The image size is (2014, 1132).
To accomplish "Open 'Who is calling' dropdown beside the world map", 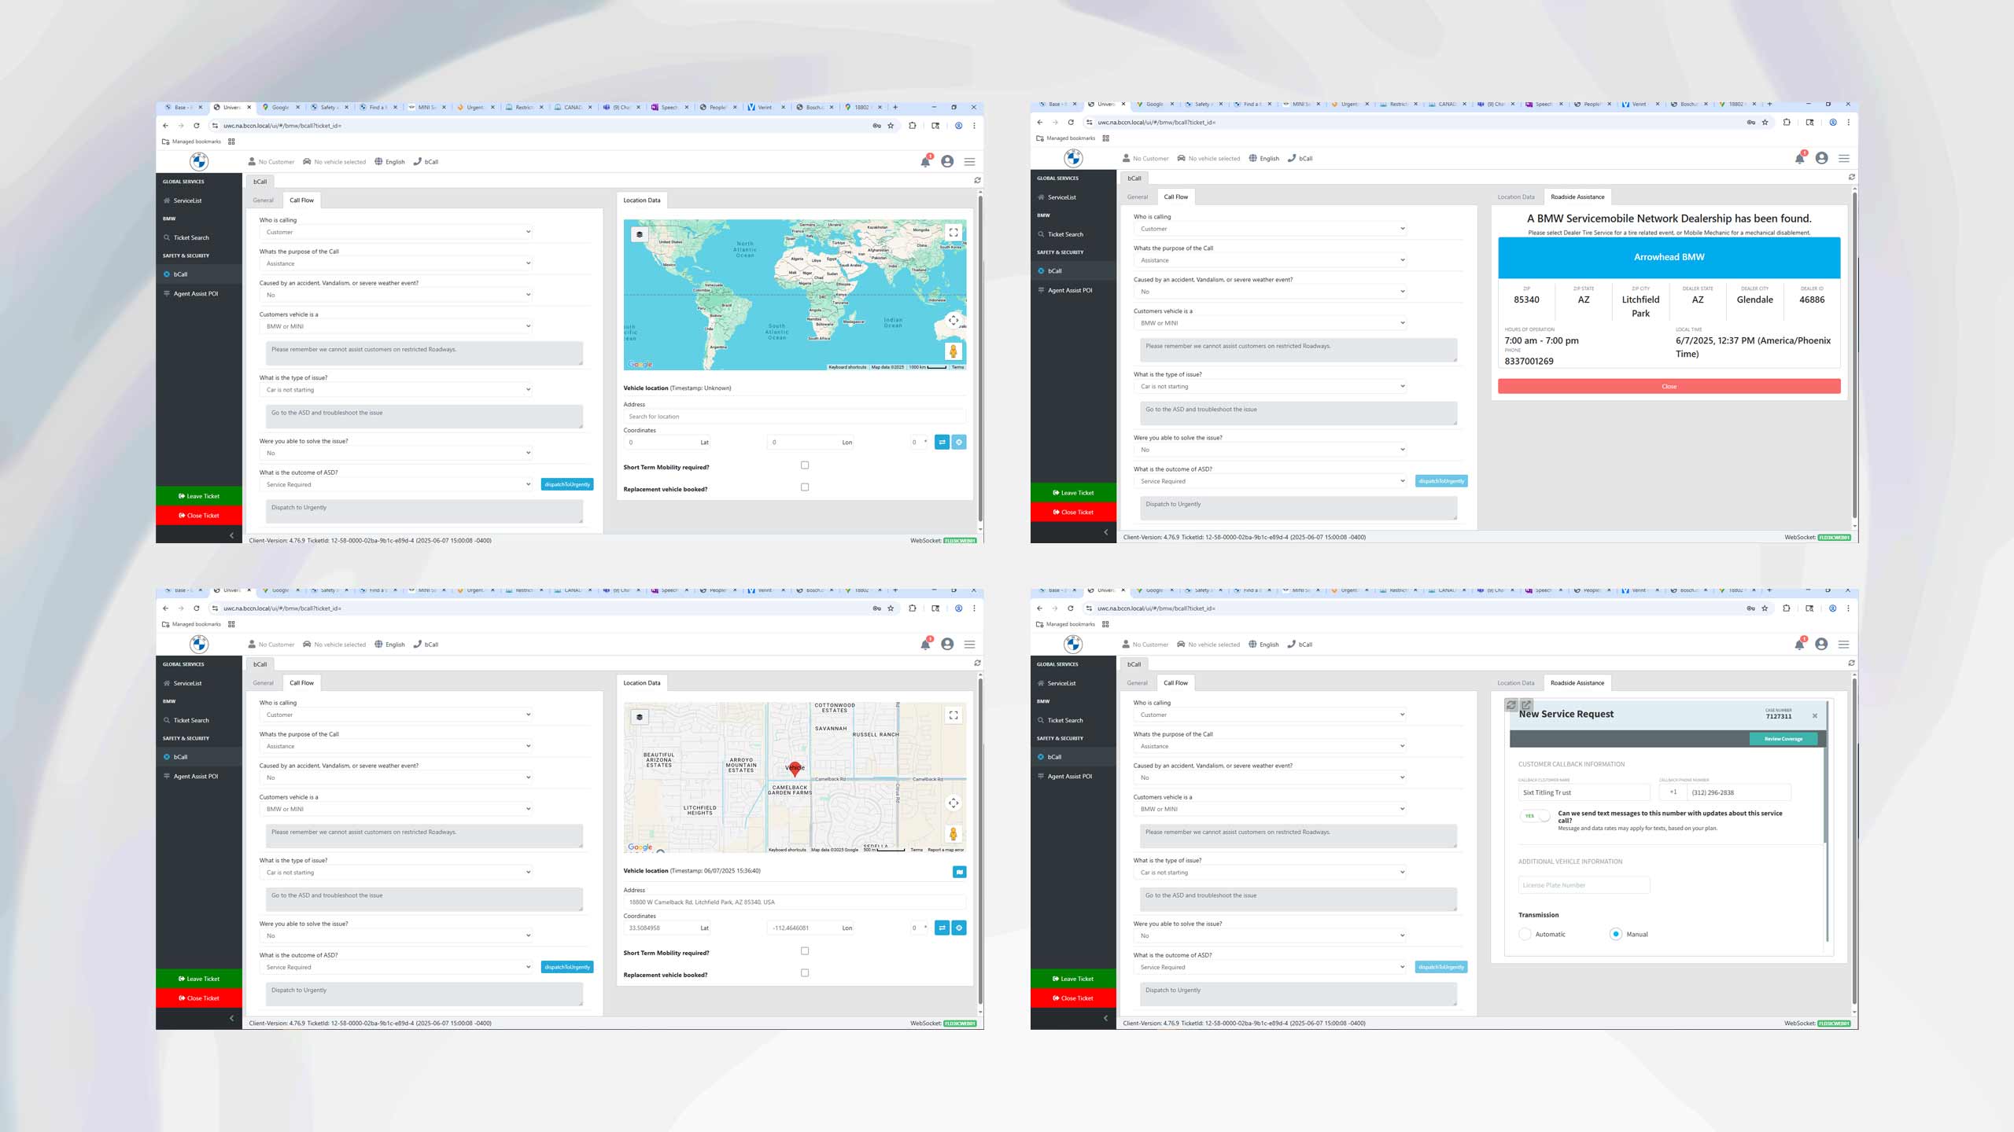I will click(396, 232).
